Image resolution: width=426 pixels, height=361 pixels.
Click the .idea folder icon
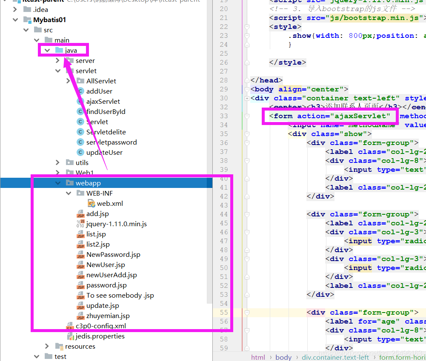(x=27, y=9)
